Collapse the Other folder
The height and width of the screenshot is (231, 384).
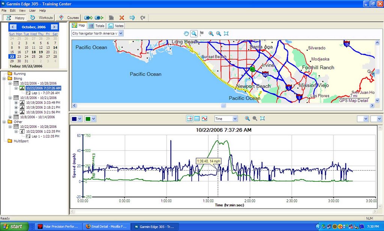point(4,122)
